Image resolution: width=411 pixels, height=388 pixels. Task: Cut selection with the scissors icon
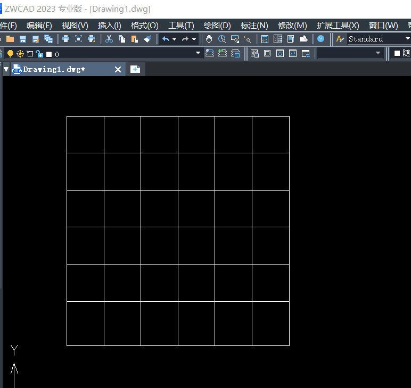pos(109,39)
